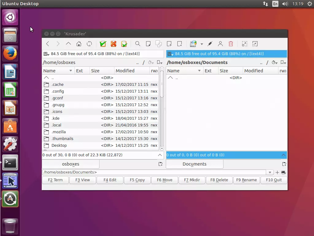Open Terminal from the Ubuntu launcher

pyautogui.click(x=10, y=162)
